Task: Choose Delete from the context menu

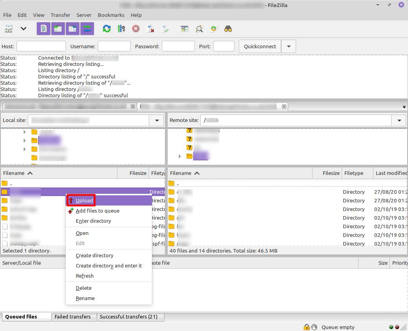Action: pos(109,288)
